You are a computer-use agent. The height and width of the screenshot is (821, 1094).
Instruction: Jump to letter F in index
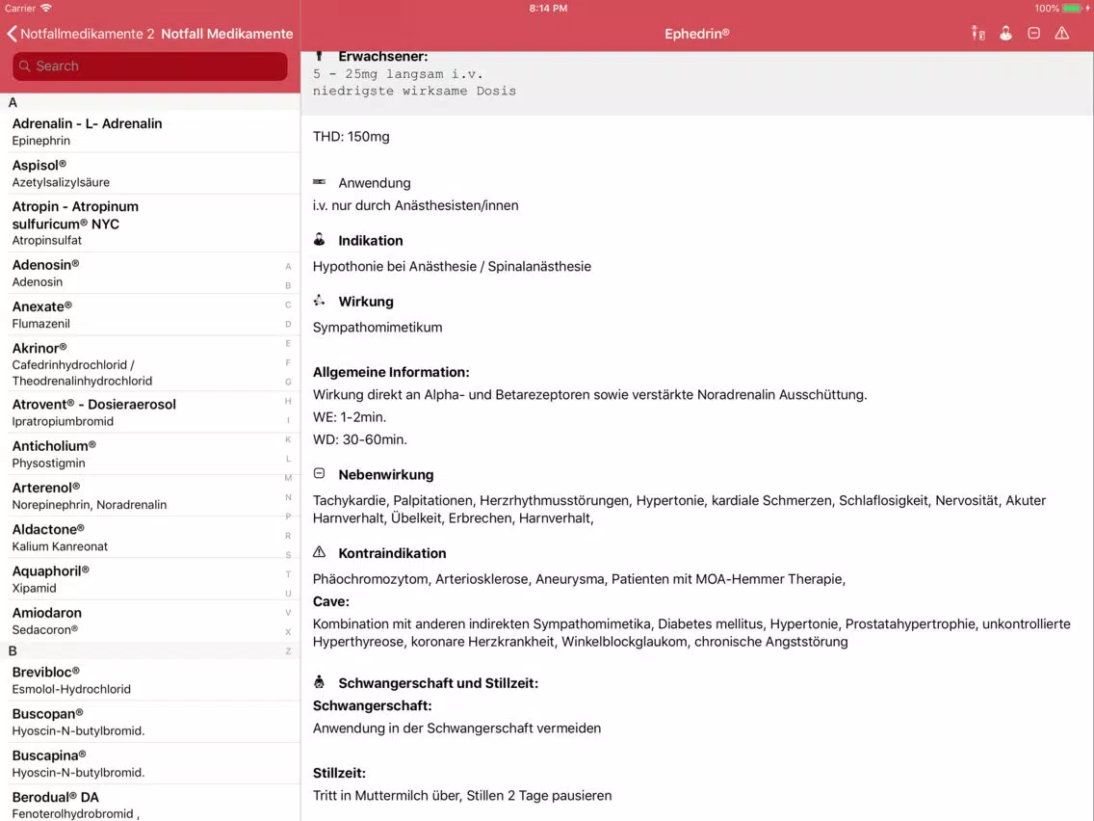[288, 362]
